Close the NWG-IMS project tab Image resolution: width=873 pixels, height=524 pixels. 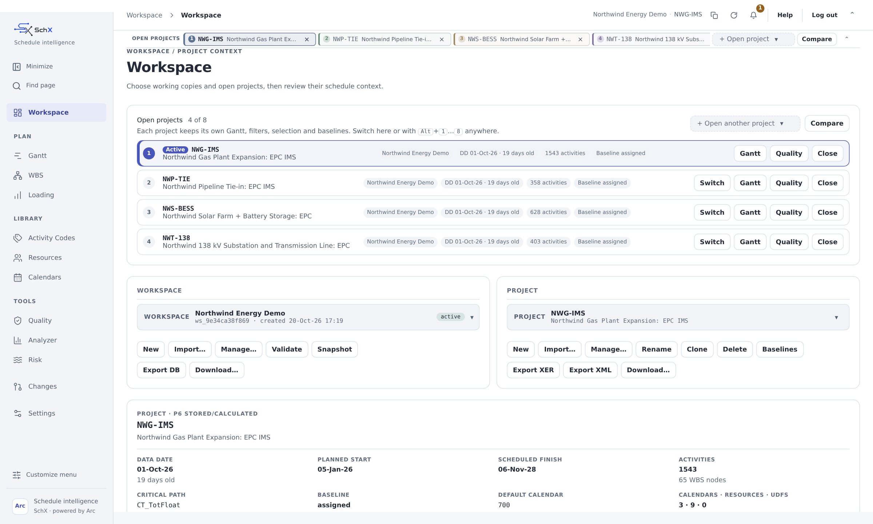(307, 39)
